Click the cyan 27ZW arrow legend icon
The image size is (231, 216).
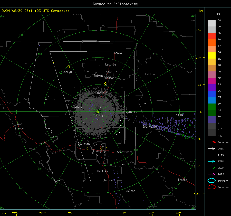click(211, 162)
